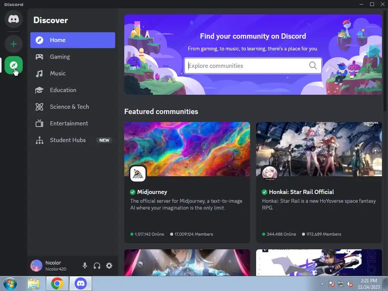Click the search magnifier icon

(x=313, y=66)
